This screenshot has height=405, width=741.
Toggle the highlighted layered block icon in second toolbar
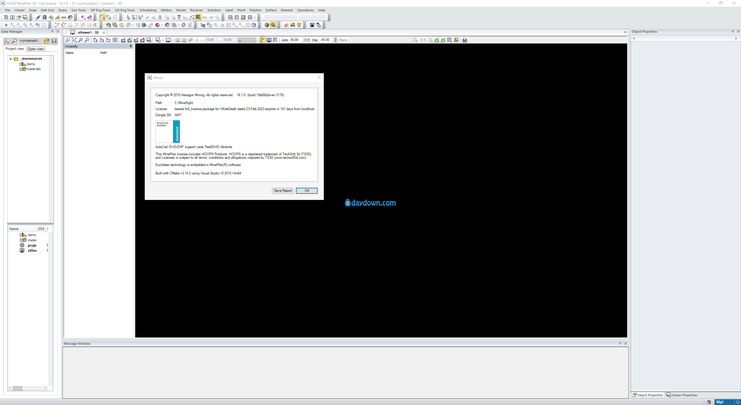tap(273, 25)
